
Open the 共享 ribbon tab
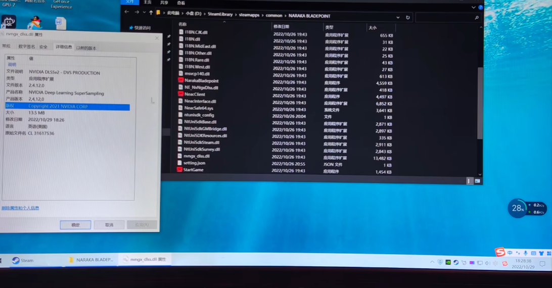click(x=164, y=3)
